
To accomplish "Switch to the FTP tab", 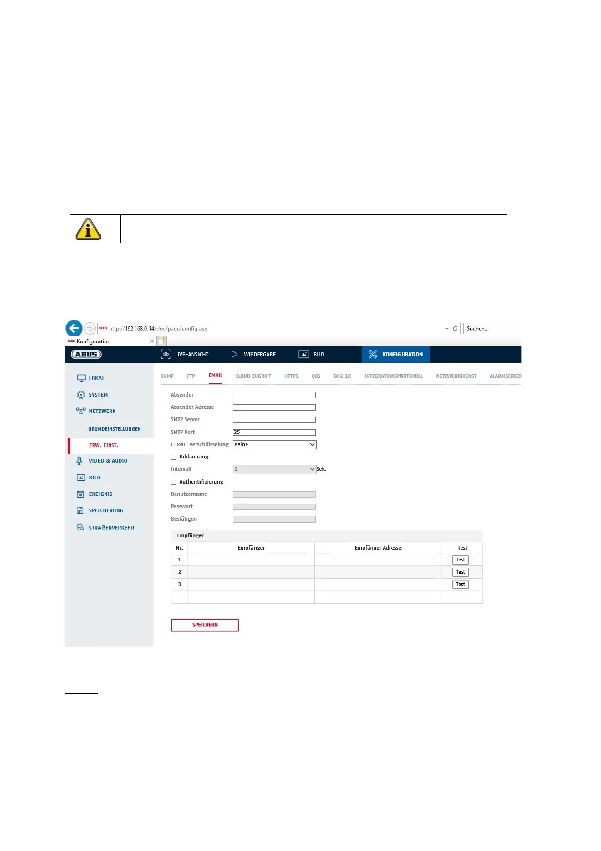I will (191, 376).
